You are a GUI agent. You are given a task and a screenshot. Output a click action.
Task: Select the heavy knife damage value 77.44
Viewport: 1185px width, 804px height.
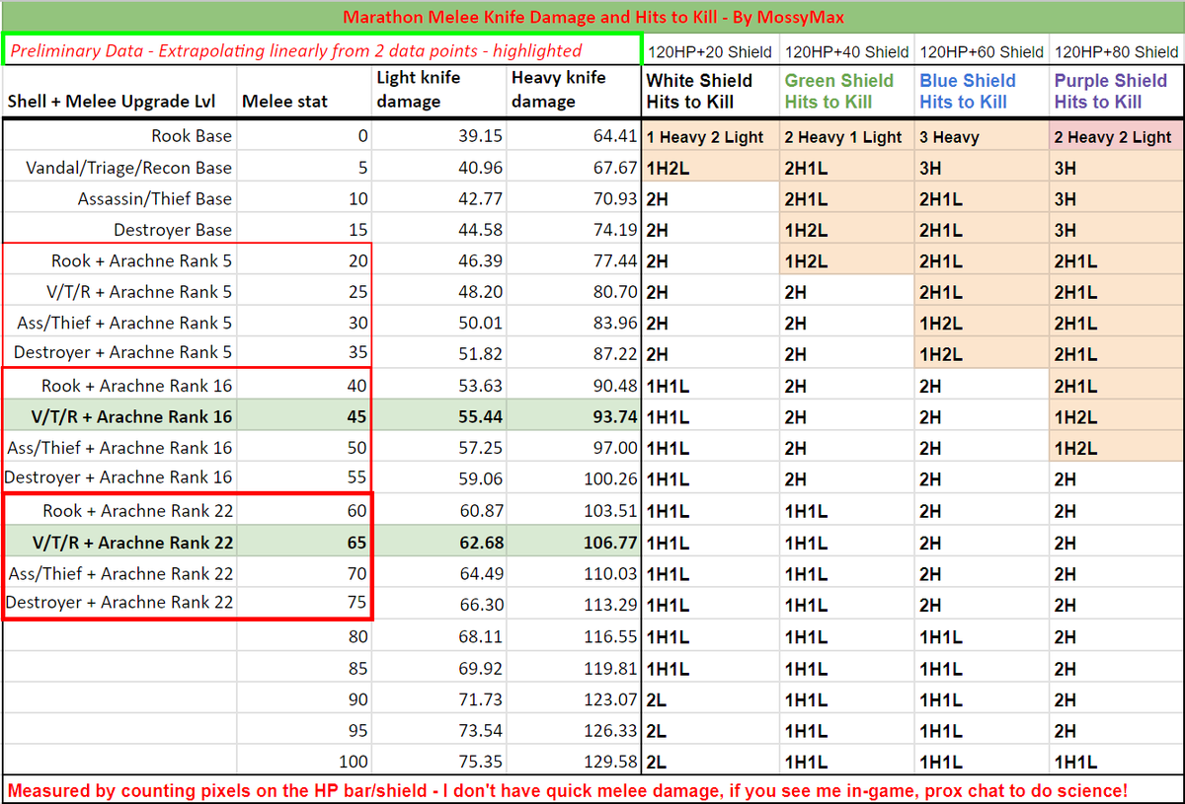click(575, 261)
